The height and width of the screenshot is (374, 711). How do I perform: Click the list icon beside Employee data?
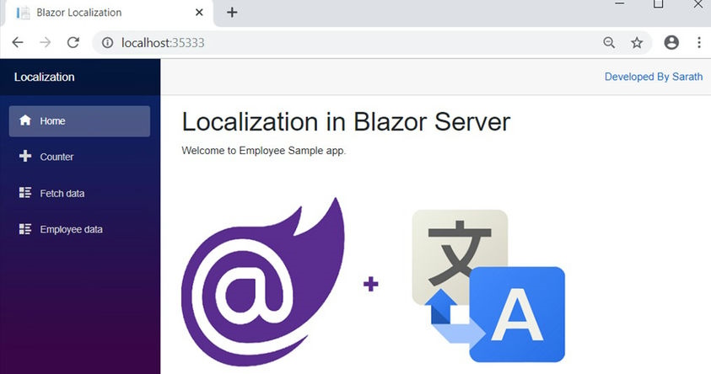tap(25, 228)
